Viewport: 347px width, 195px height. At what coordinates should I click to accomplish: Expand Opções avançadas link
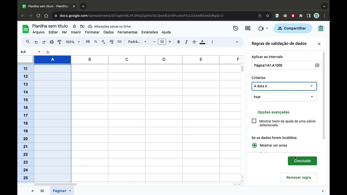coord(273,112)
